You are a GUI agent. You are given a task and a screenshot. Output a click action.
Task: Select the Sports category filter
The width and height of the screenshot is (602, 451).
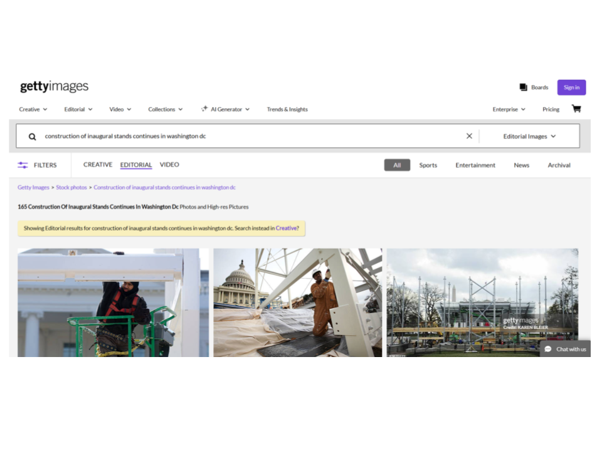point(428,165)
